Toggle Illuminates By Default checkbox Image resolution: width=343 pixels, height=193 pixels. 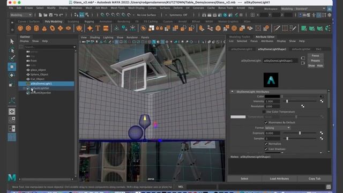coord(266,123)
